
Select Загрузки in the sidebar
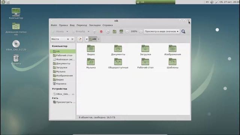coord(63,67)
